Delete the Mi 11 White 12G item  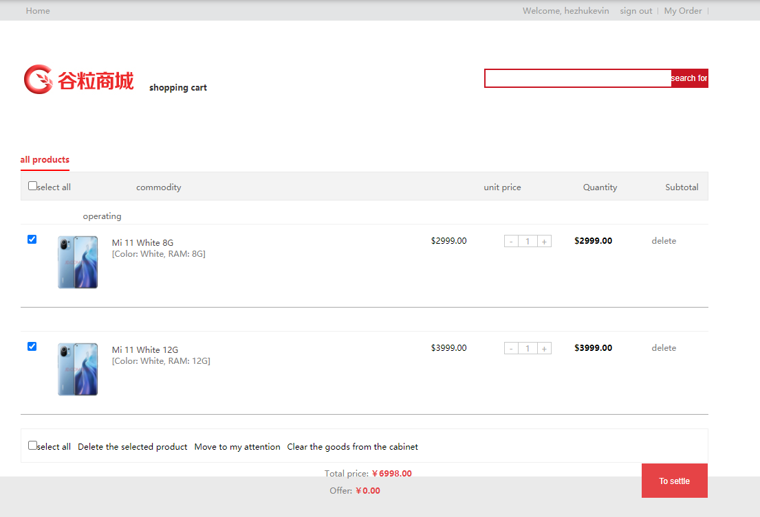coord(664,347)
